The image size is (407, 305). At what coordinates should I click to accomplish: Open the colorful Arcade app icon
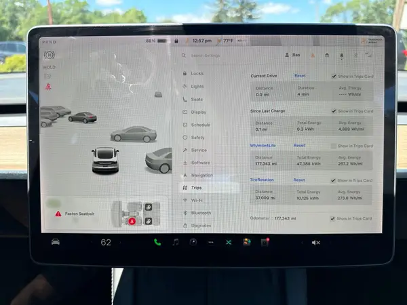pos(247,242)
